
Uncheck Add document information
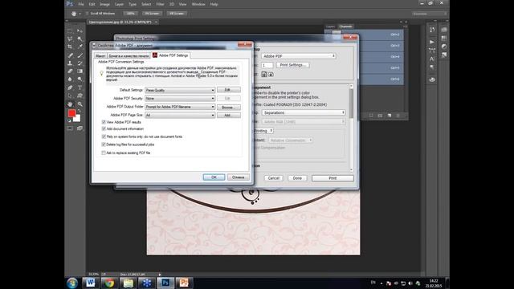click(x=104, y=128)
